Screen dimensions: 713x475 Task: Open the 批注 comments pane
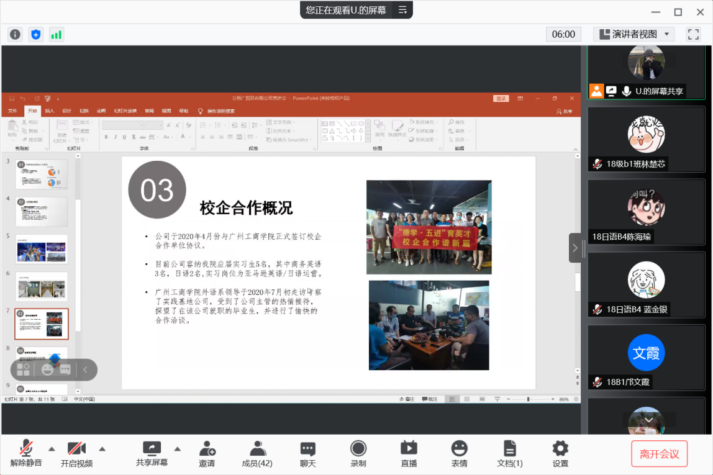point(431,399)
